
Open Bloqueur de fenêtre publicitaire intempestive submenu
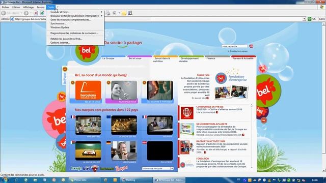click(x=75, y=16)
